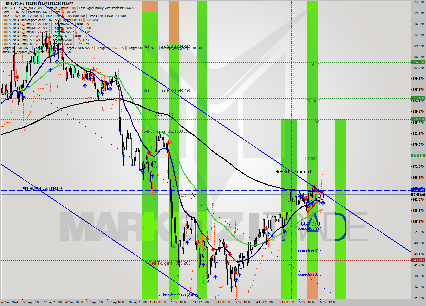Select the FSB-HighToBreak 564.849 label
This screenshot has height=306, width=426.
point(42,189)
